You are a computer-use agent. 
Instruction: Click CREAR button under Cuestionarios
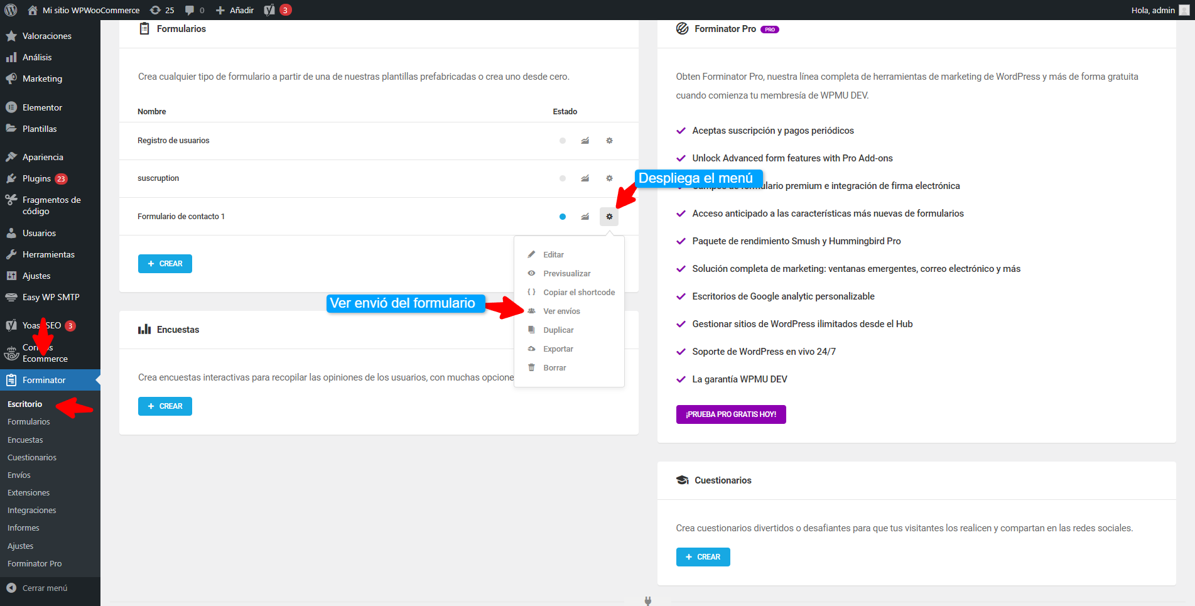click(703, 557)
